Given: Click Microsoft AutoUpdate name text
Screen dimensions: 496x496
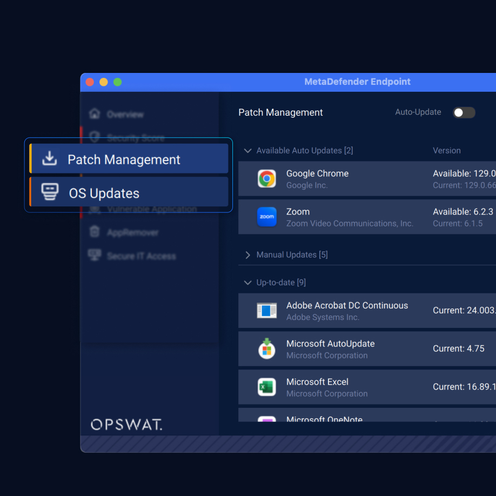Looking at the screenshot, I should (330, 344).
